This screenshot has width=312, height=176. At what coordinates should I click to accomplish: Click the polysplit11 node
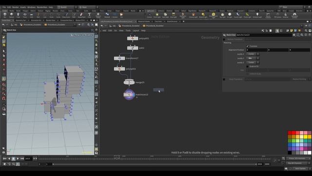[x=133, y=38]
